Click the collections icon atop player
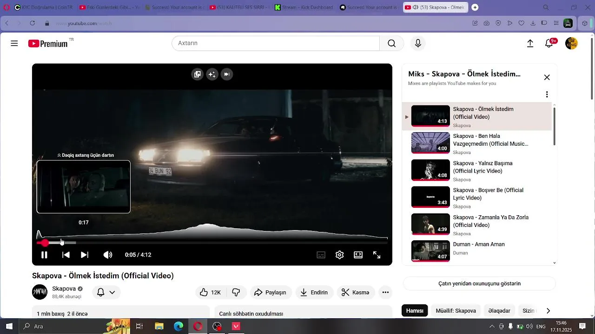 [198, 74]
